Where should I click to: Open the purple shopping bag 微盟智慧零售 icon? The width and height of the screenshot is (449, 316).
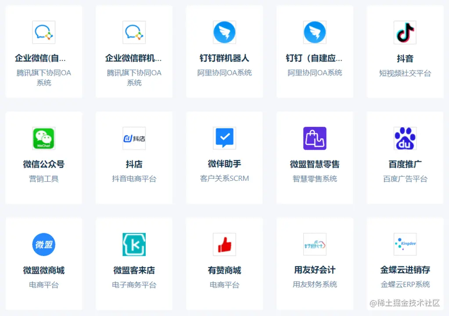315,138
